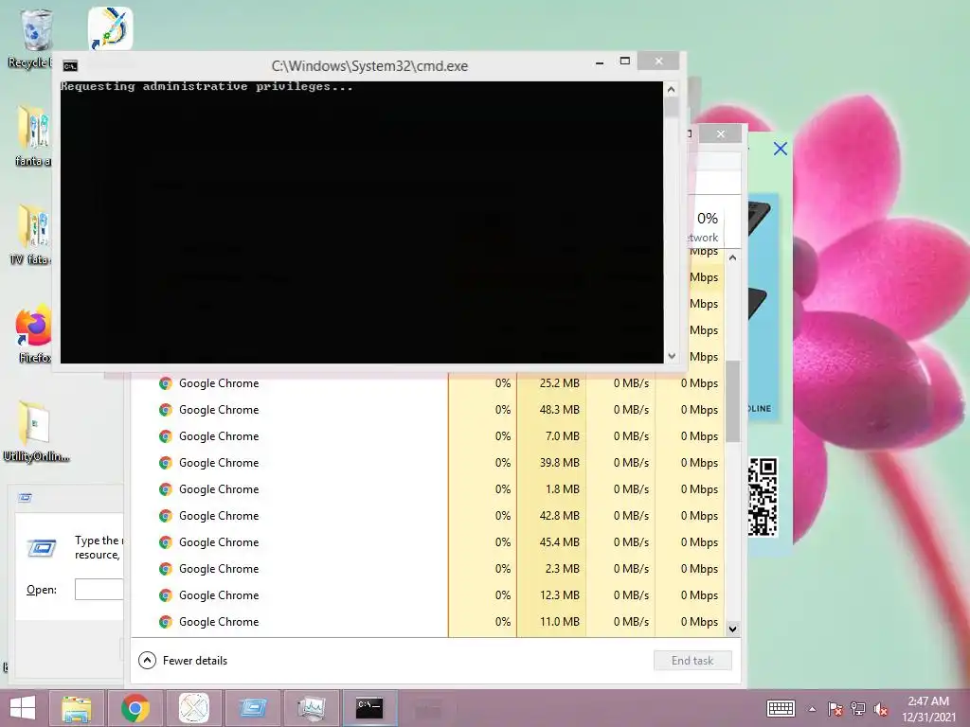Screen dimensions: 970x727
Task: Open the touch keyboard from the tray
Action: 781,708
